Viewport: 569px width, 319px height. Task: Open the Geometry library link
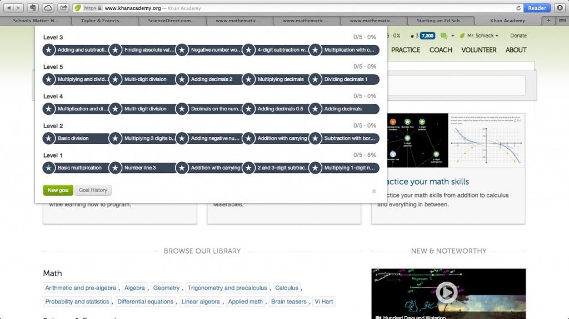click(166, 288)
